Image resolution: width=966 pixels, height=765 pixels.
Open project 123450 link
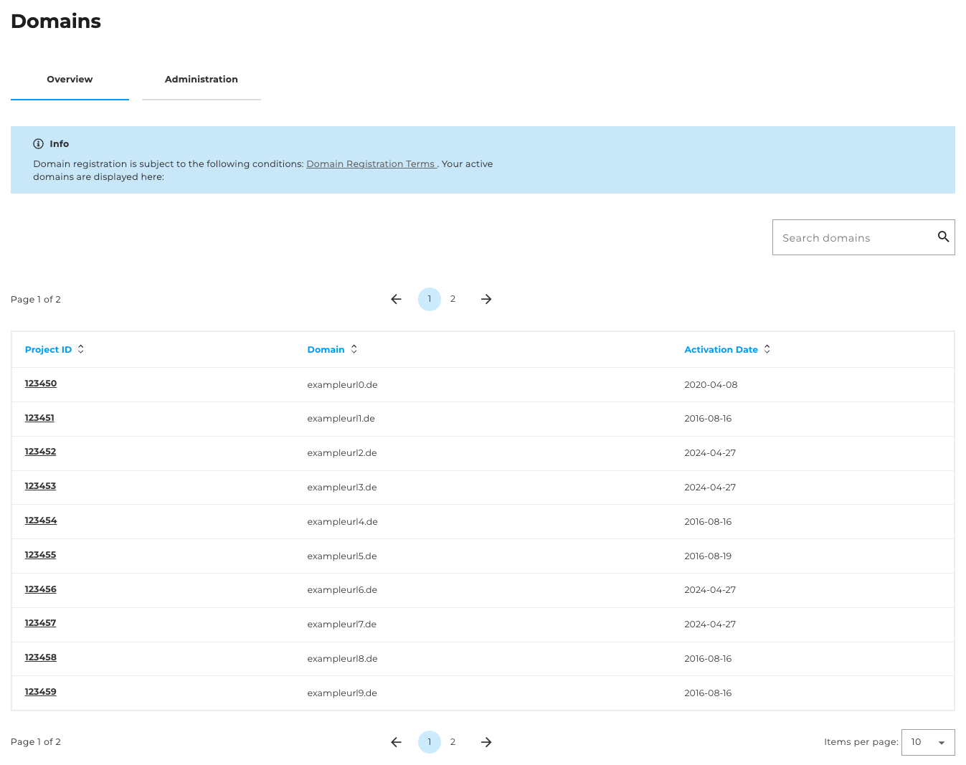click(41, 384)
